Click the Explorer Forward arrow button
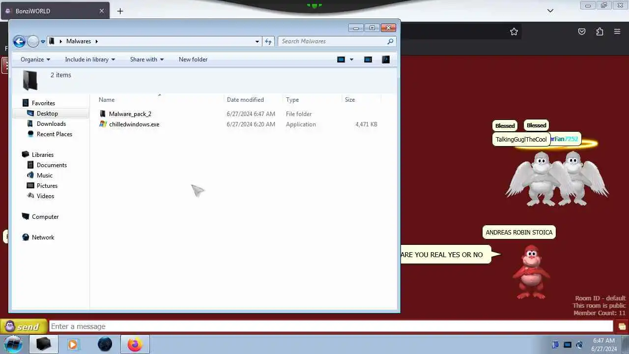The image size is (629, 354). point(33,41)
